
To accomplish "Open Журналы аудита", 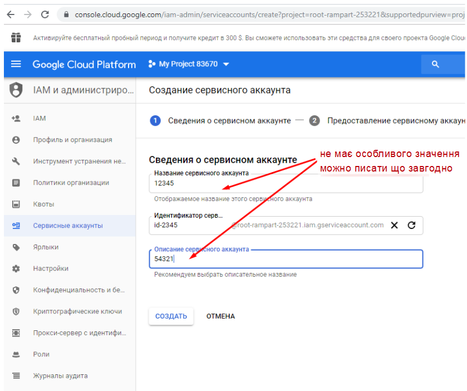I will 70,376.
